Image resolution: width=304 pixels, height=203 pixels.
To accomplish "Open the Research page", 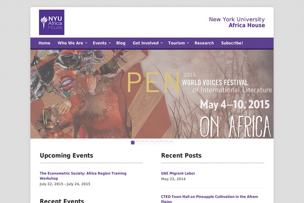I will pyautogui.click(x=204, y=43).
